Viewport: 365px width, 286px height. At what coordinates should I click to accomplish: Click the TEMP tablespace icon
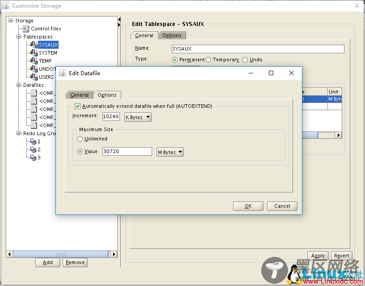(x=34, y=61)
